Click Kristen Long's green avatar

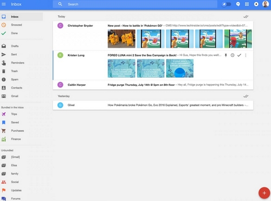tap(60, 55)
